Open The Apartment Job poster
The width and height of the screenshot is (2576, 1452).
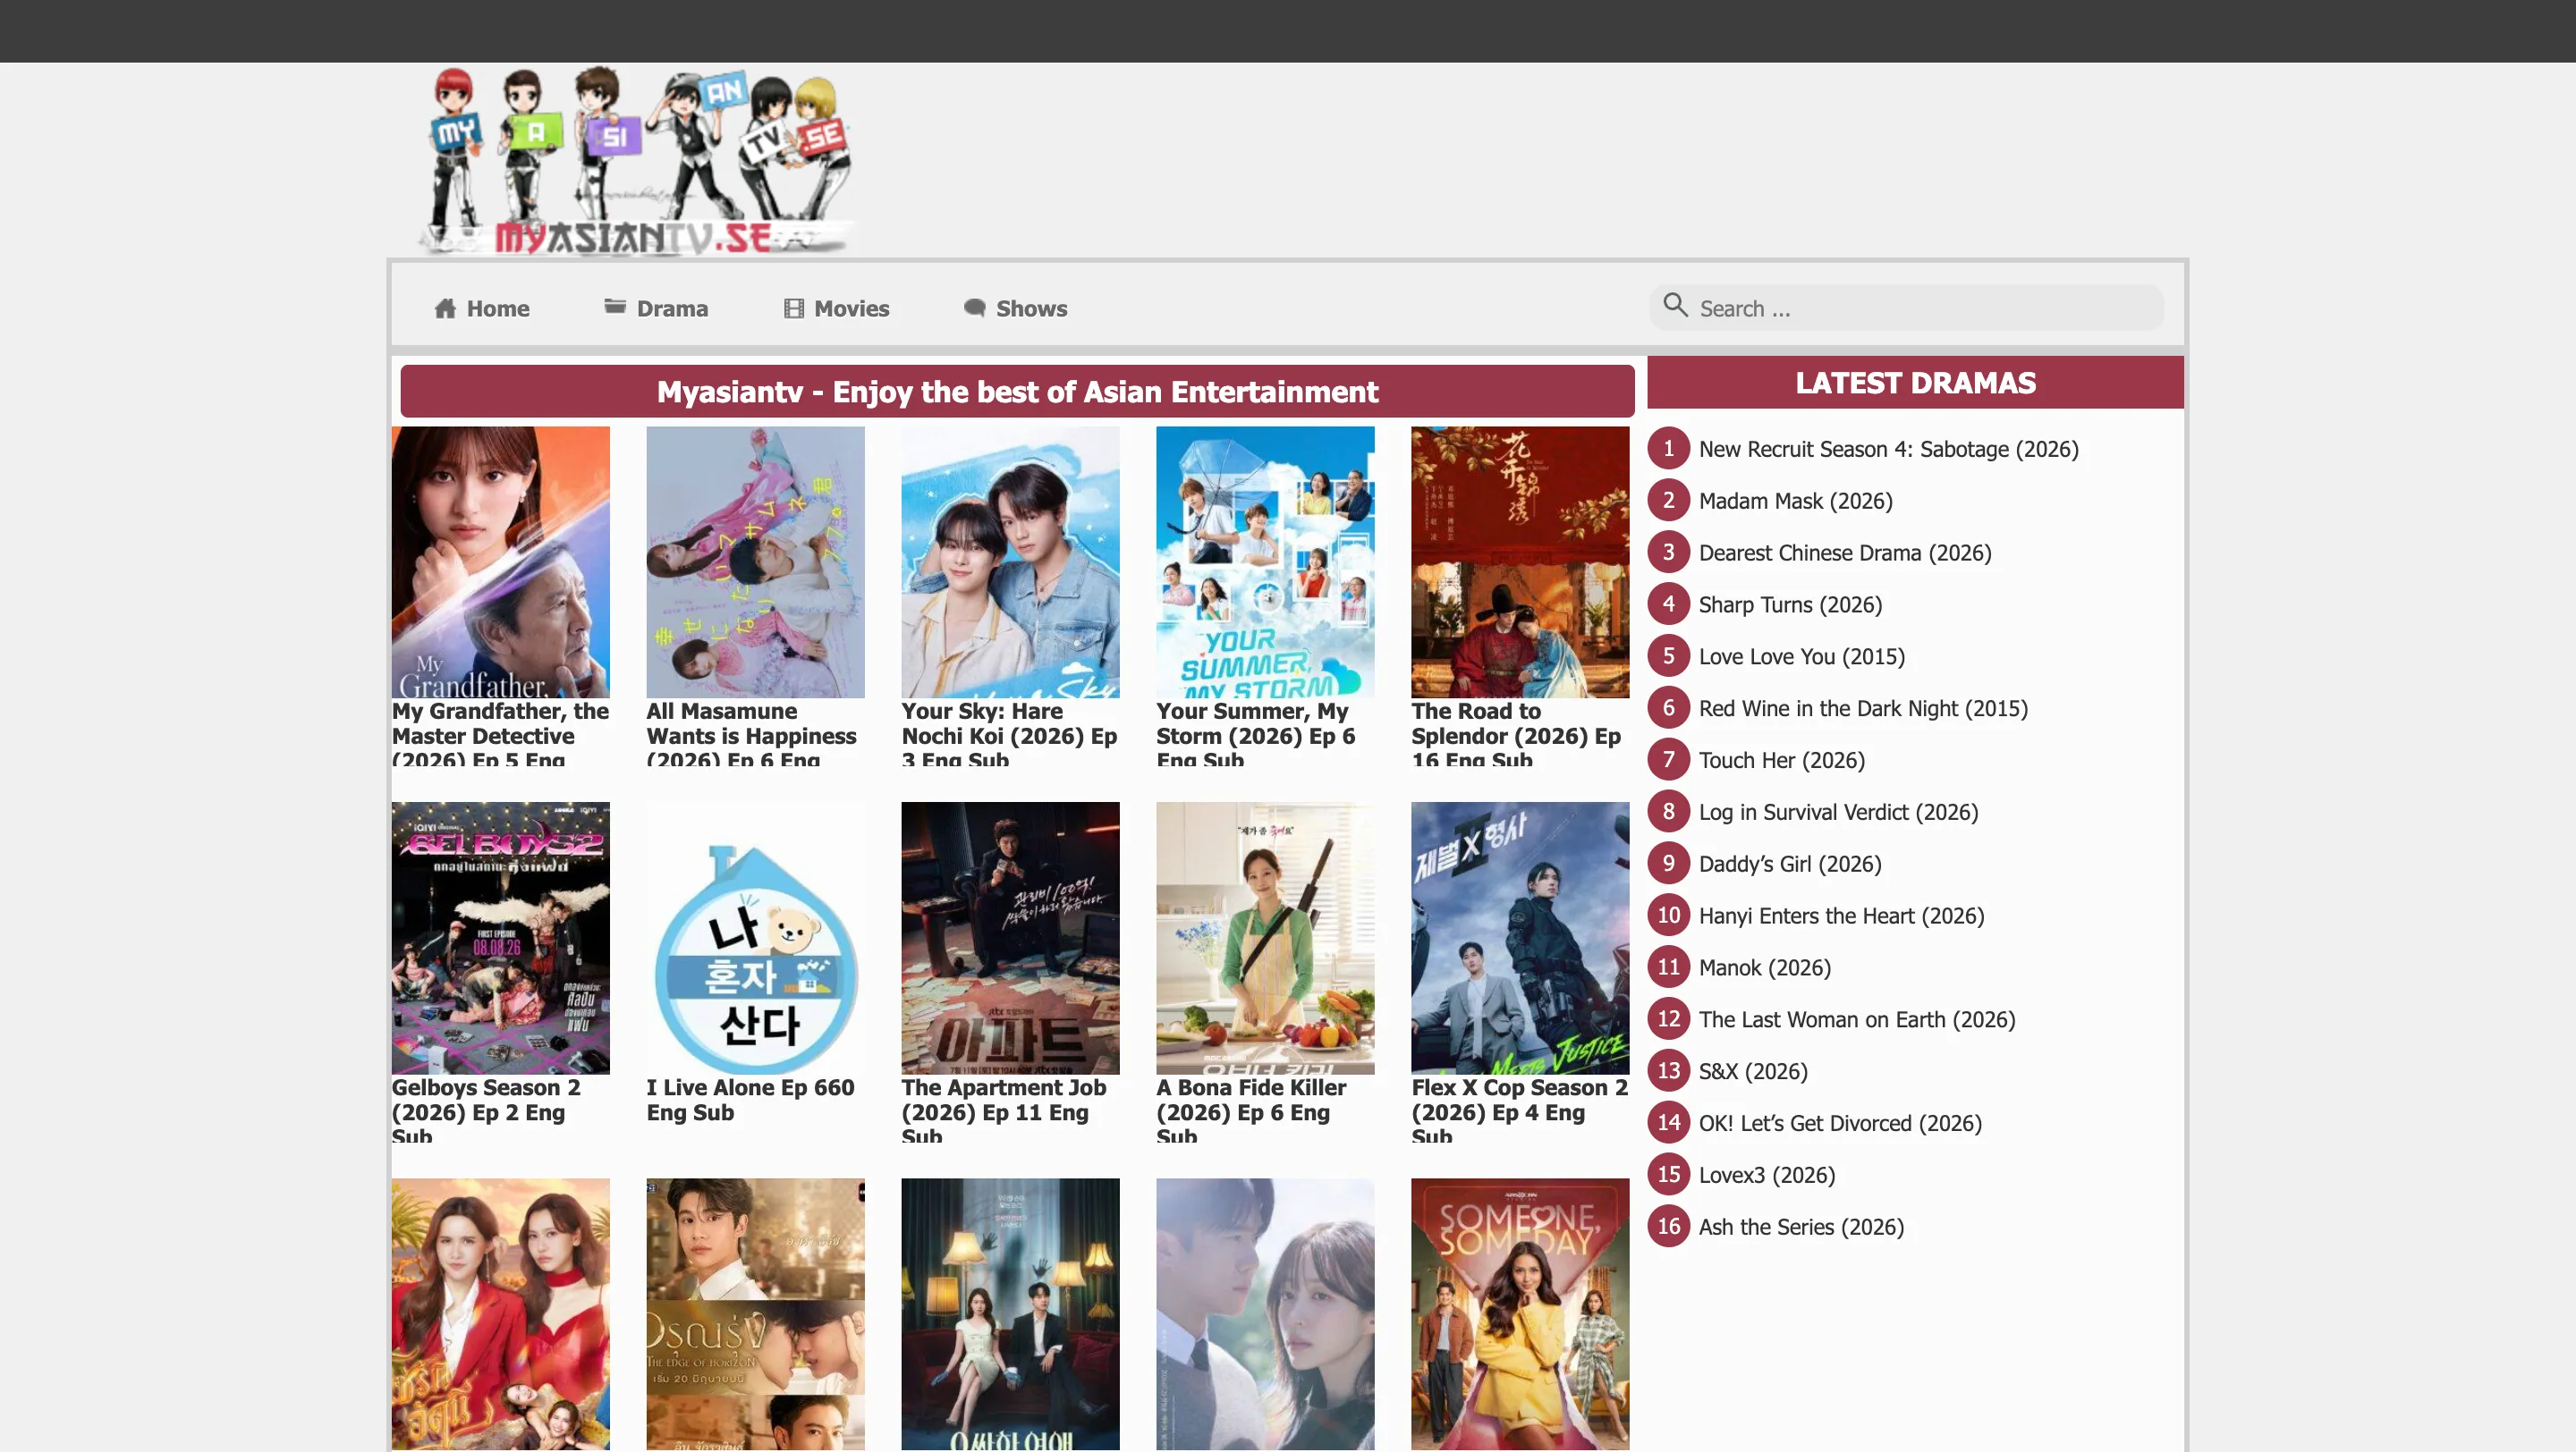(1011, 939)
